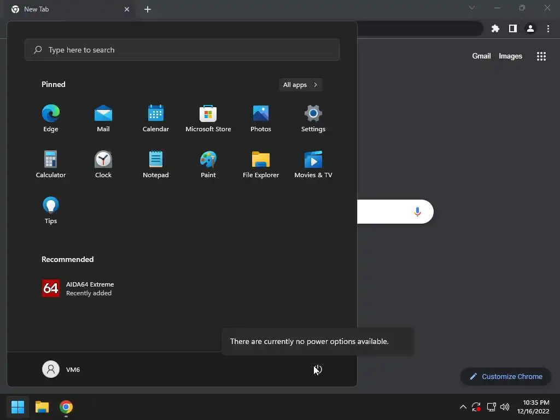Open a new Chrome tab
Viewport: 560px width, 420px height.
click(148, 9)
